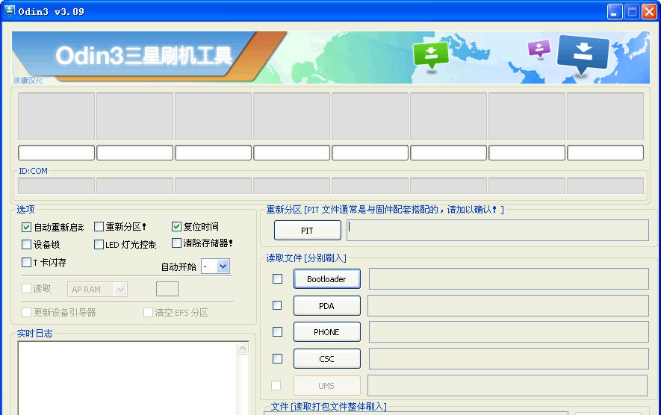This screenshot has height=415, width=661.
Task: Click the PIT file path field
Action: [497, 231]
